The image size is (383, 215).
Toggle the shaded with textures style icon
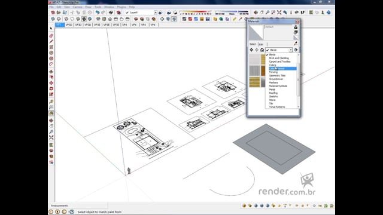click(x=84, y=19)
